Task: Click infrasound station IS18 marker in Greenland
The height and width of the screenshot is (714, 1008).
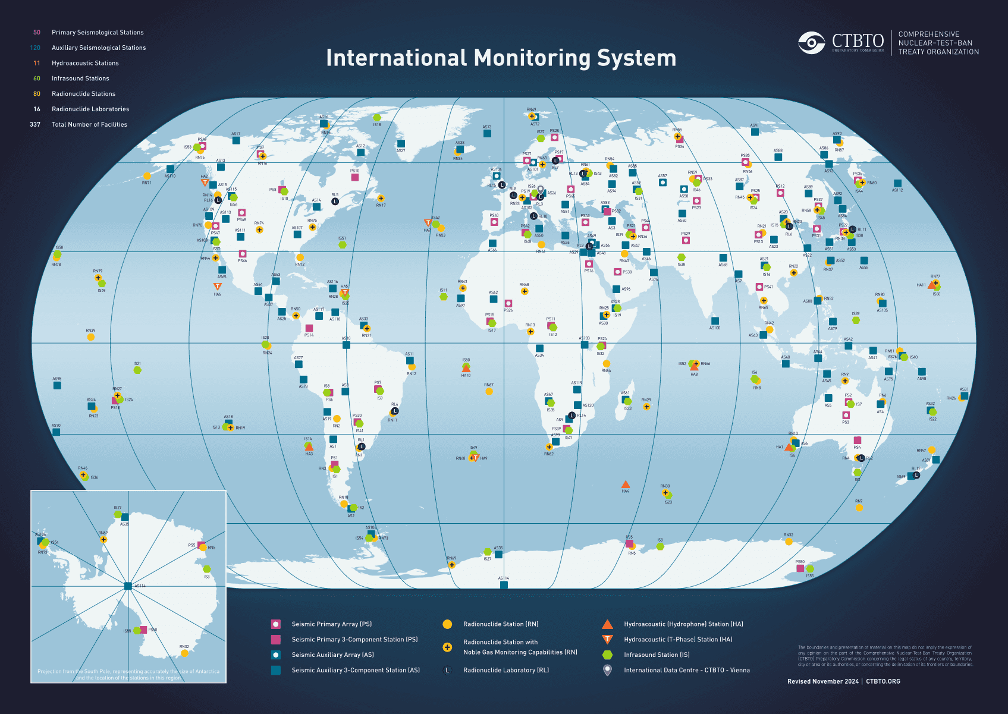Action: tap(377, 118)
